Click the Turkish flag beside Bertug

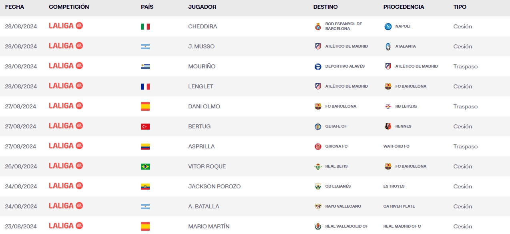pos(145,126)
